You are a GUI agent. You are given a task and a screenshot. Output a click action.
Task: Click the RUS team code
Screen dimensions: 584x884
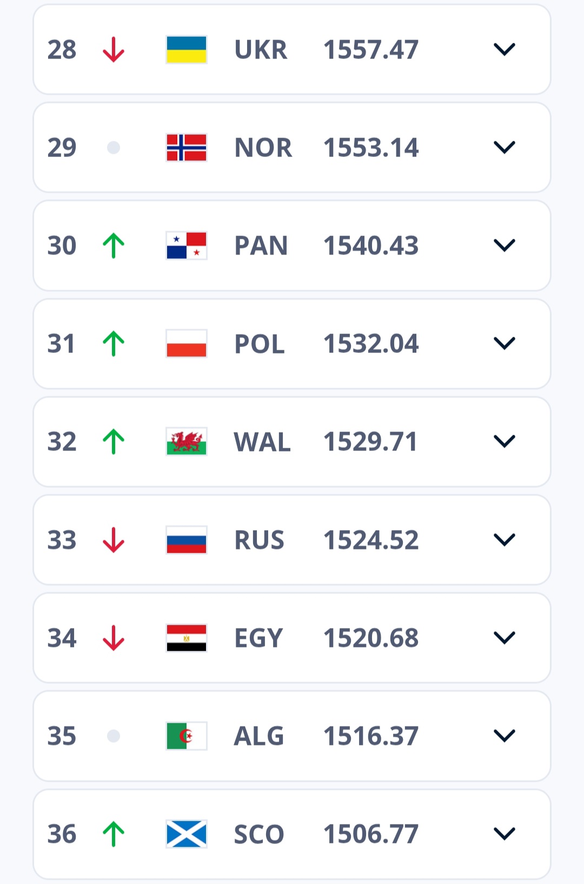pyautogui.click(x=260, y=540)
